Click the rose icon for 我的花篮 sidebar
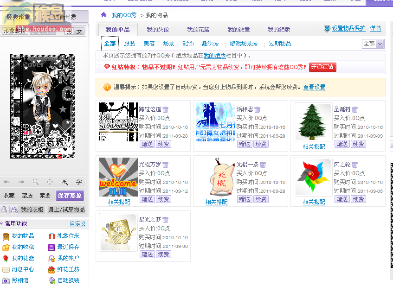 (x=6, y=258)
